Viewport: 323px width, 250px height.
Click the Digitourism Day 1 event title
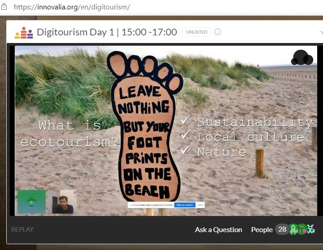pyautogui.click(x=107, y=32)
